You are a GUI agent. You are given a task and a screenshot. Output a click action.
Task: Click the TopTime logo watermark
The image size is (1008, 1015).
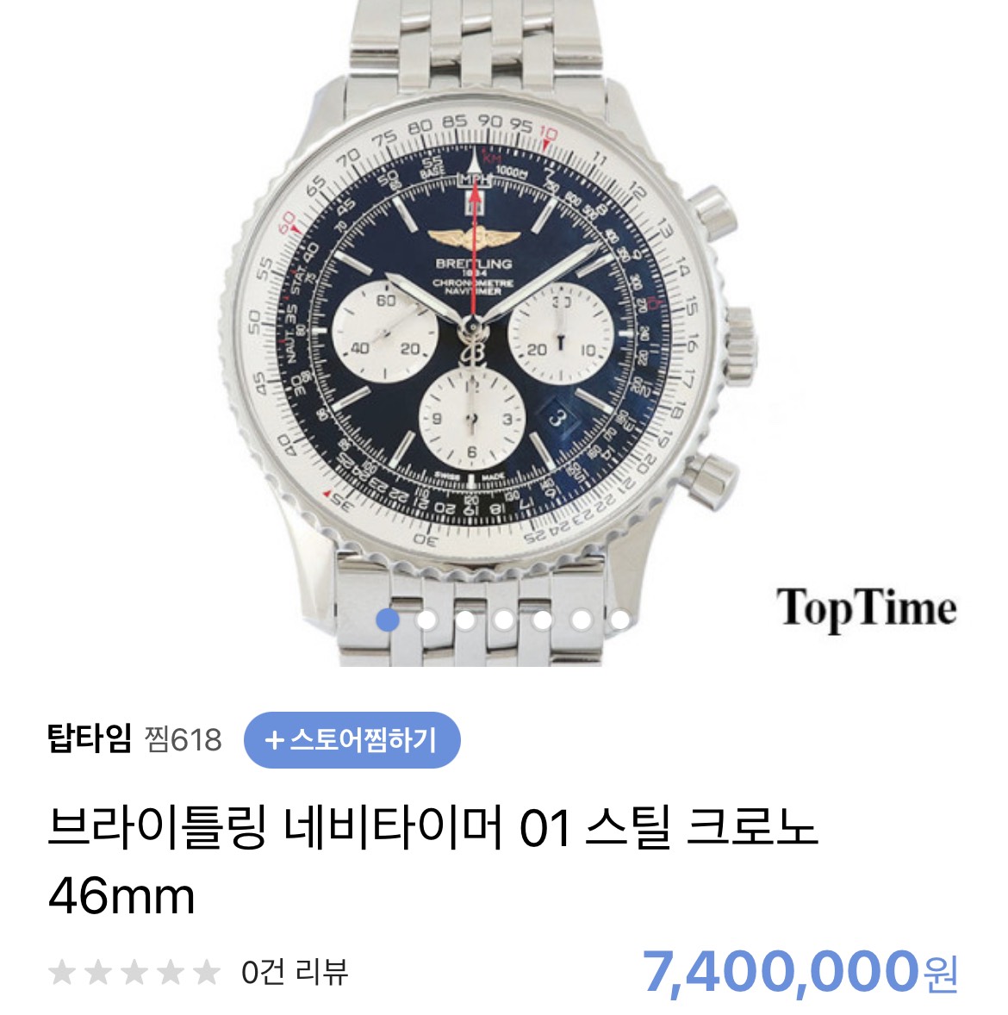867,608
